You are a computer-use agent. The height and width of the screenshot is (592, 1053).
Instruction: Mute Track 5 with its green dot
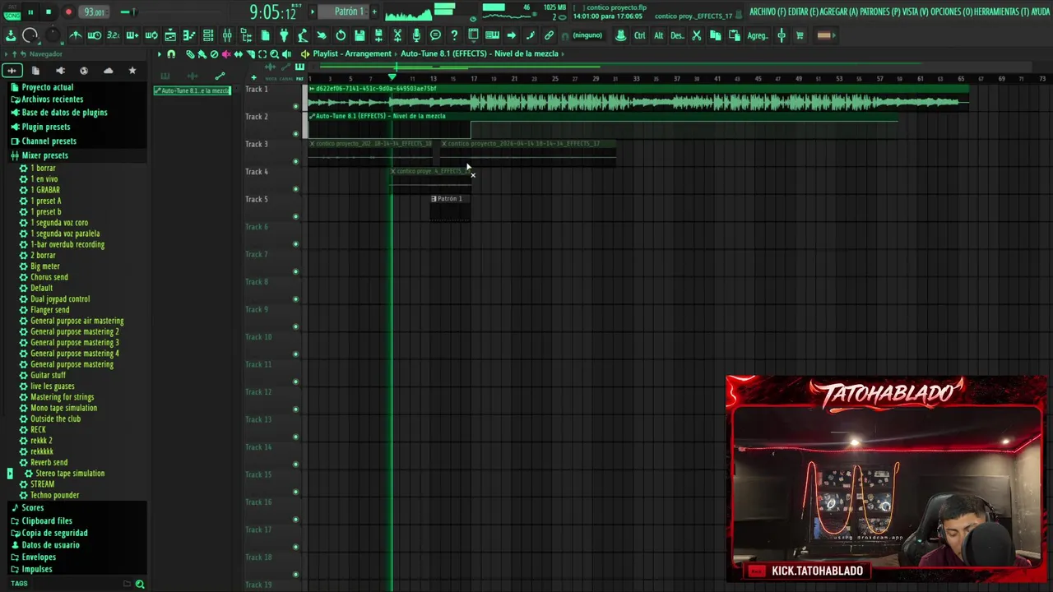pos(296,216)
